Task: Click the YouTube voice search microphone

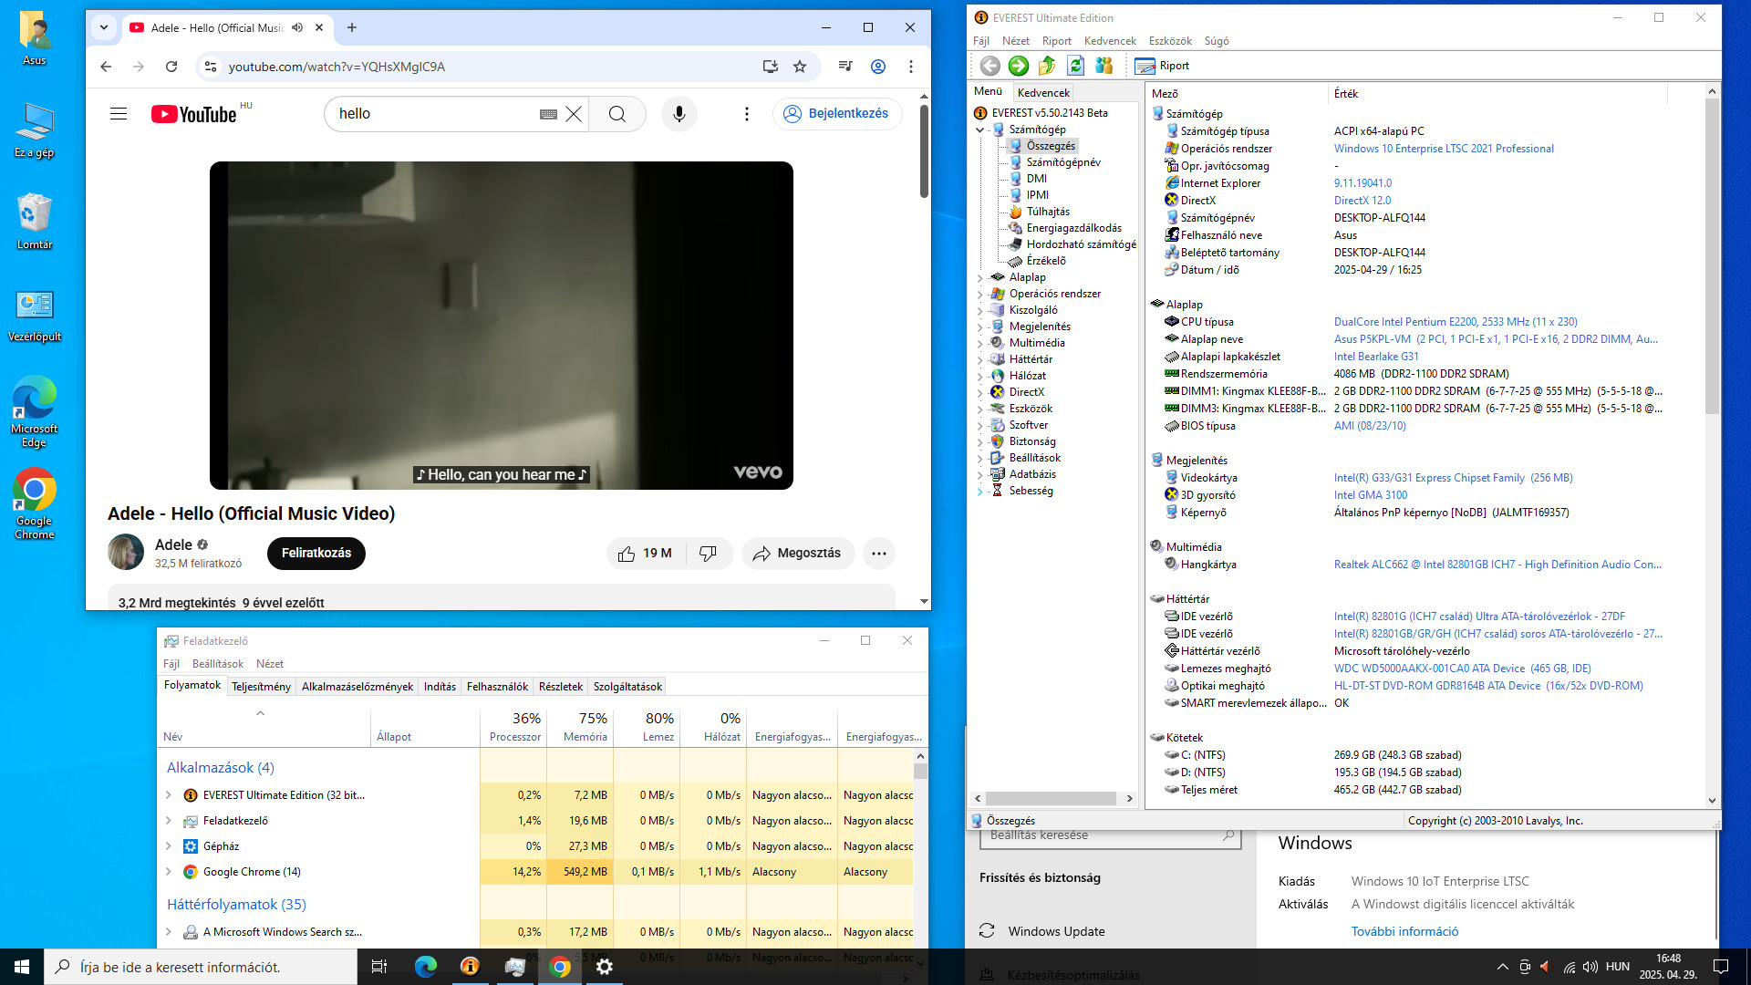Action: pyautogui.click(x=679, y=114)
